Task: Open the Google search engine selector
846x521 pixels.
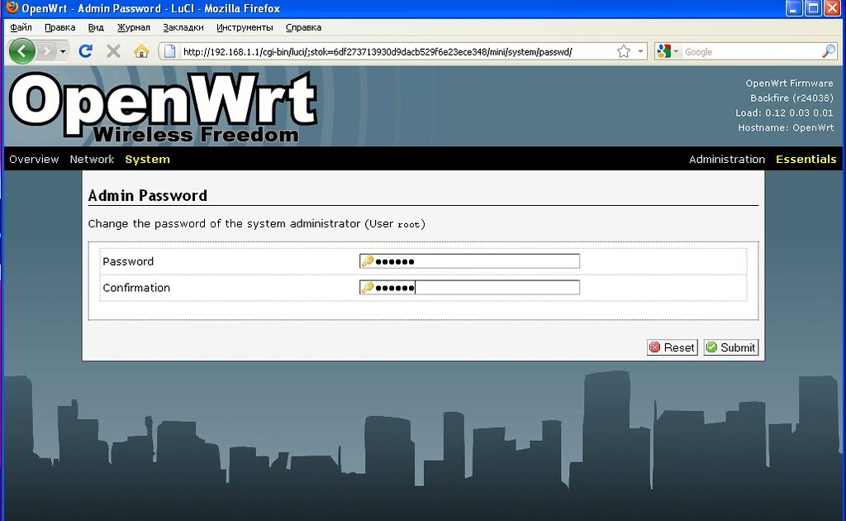Action: pyautogui.click(x=668, y=51)
